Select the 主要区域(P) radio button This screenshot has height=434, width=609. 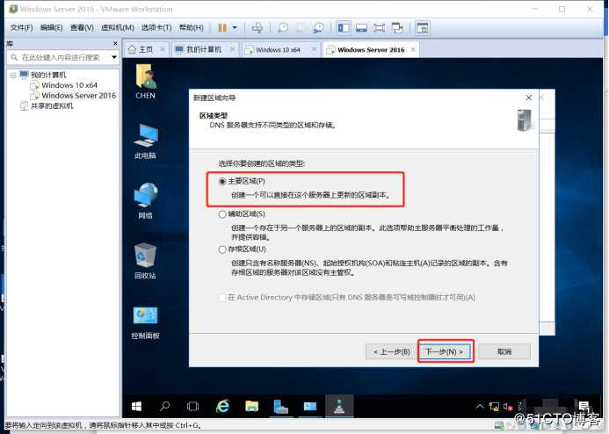click(222, 181)
